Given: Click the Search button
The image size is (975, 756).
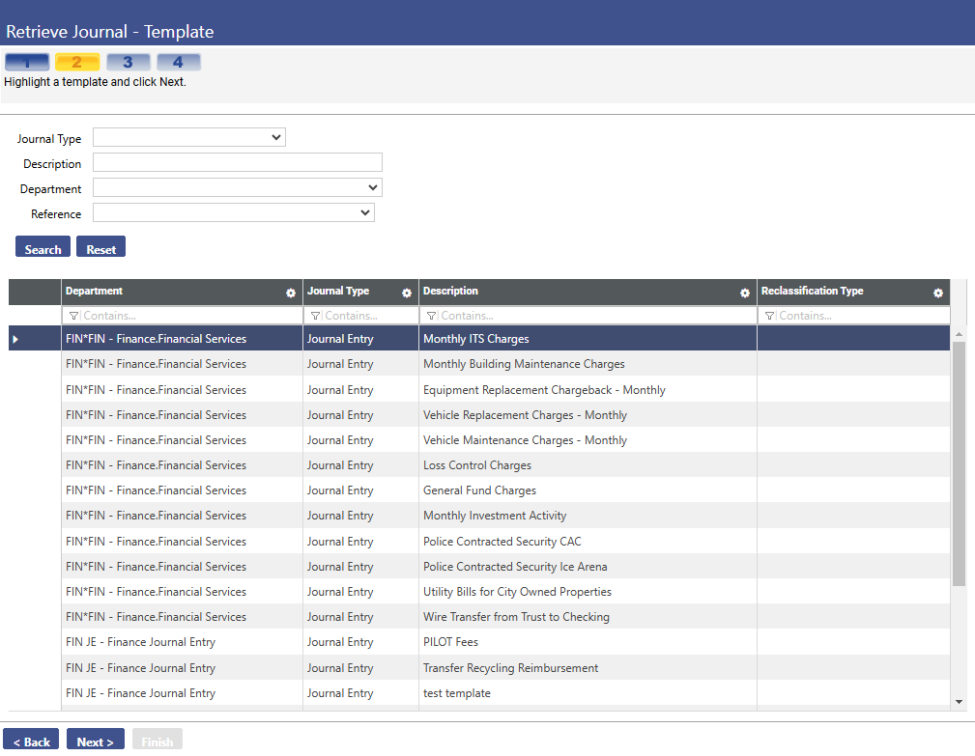Looking at the screenshot, I should point(43,247).
